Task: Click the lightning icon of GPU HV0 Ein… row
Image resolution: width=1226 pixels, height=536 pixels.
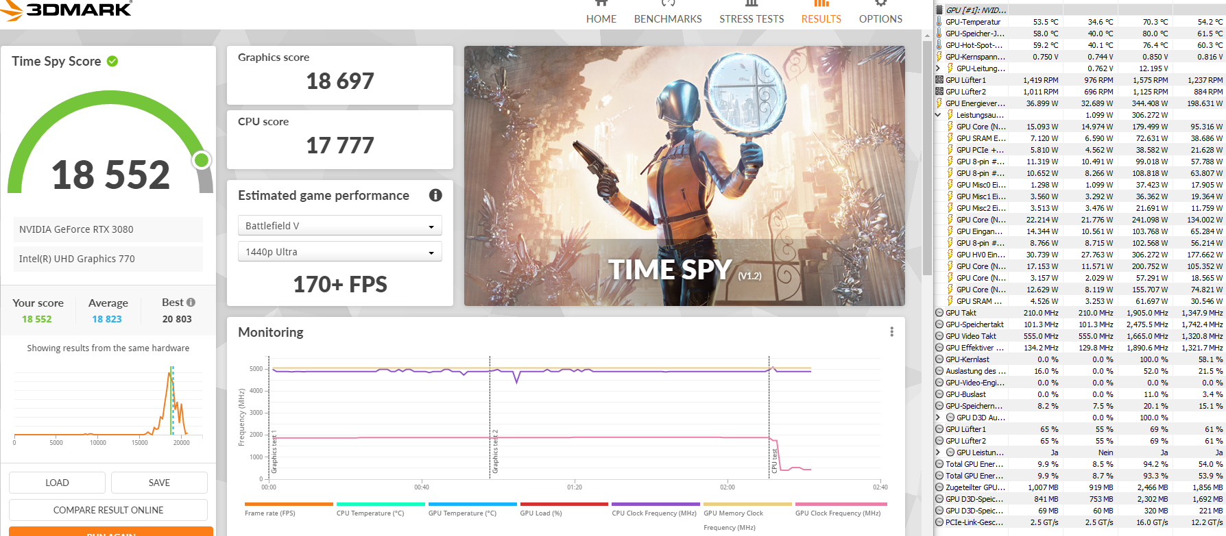Action: coord(950,255)
